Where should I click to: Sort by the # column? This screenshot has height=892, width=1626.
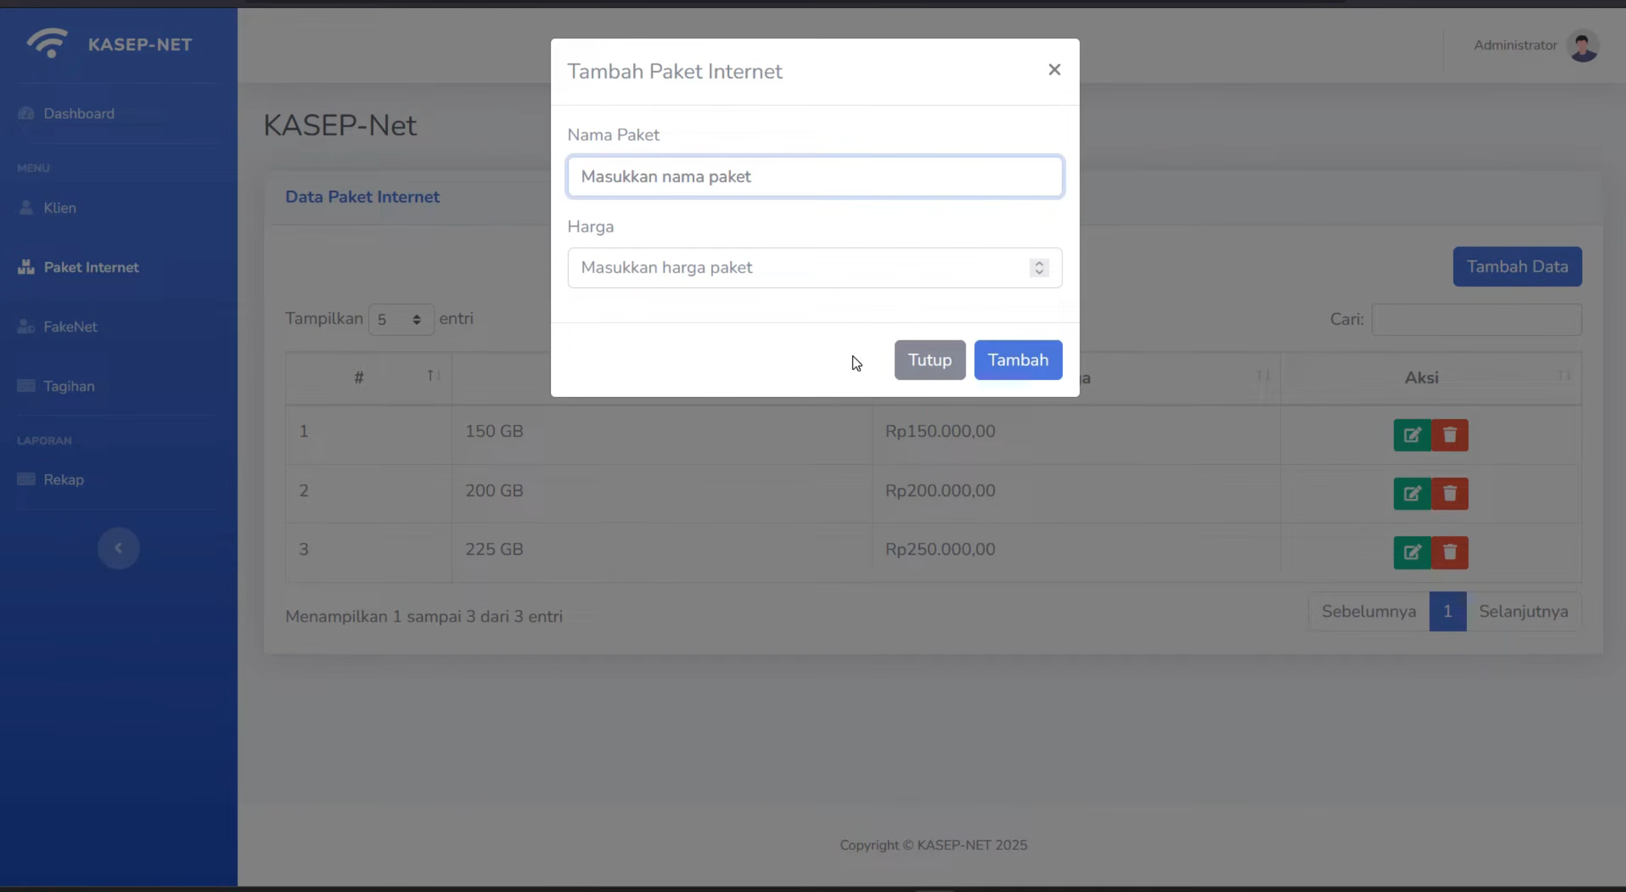click(368, 378)
